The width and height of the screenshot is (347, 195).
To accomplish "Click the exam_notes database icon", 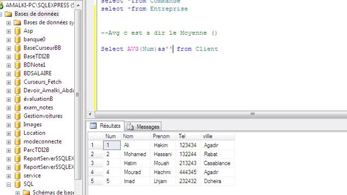I will click(17, 107).
